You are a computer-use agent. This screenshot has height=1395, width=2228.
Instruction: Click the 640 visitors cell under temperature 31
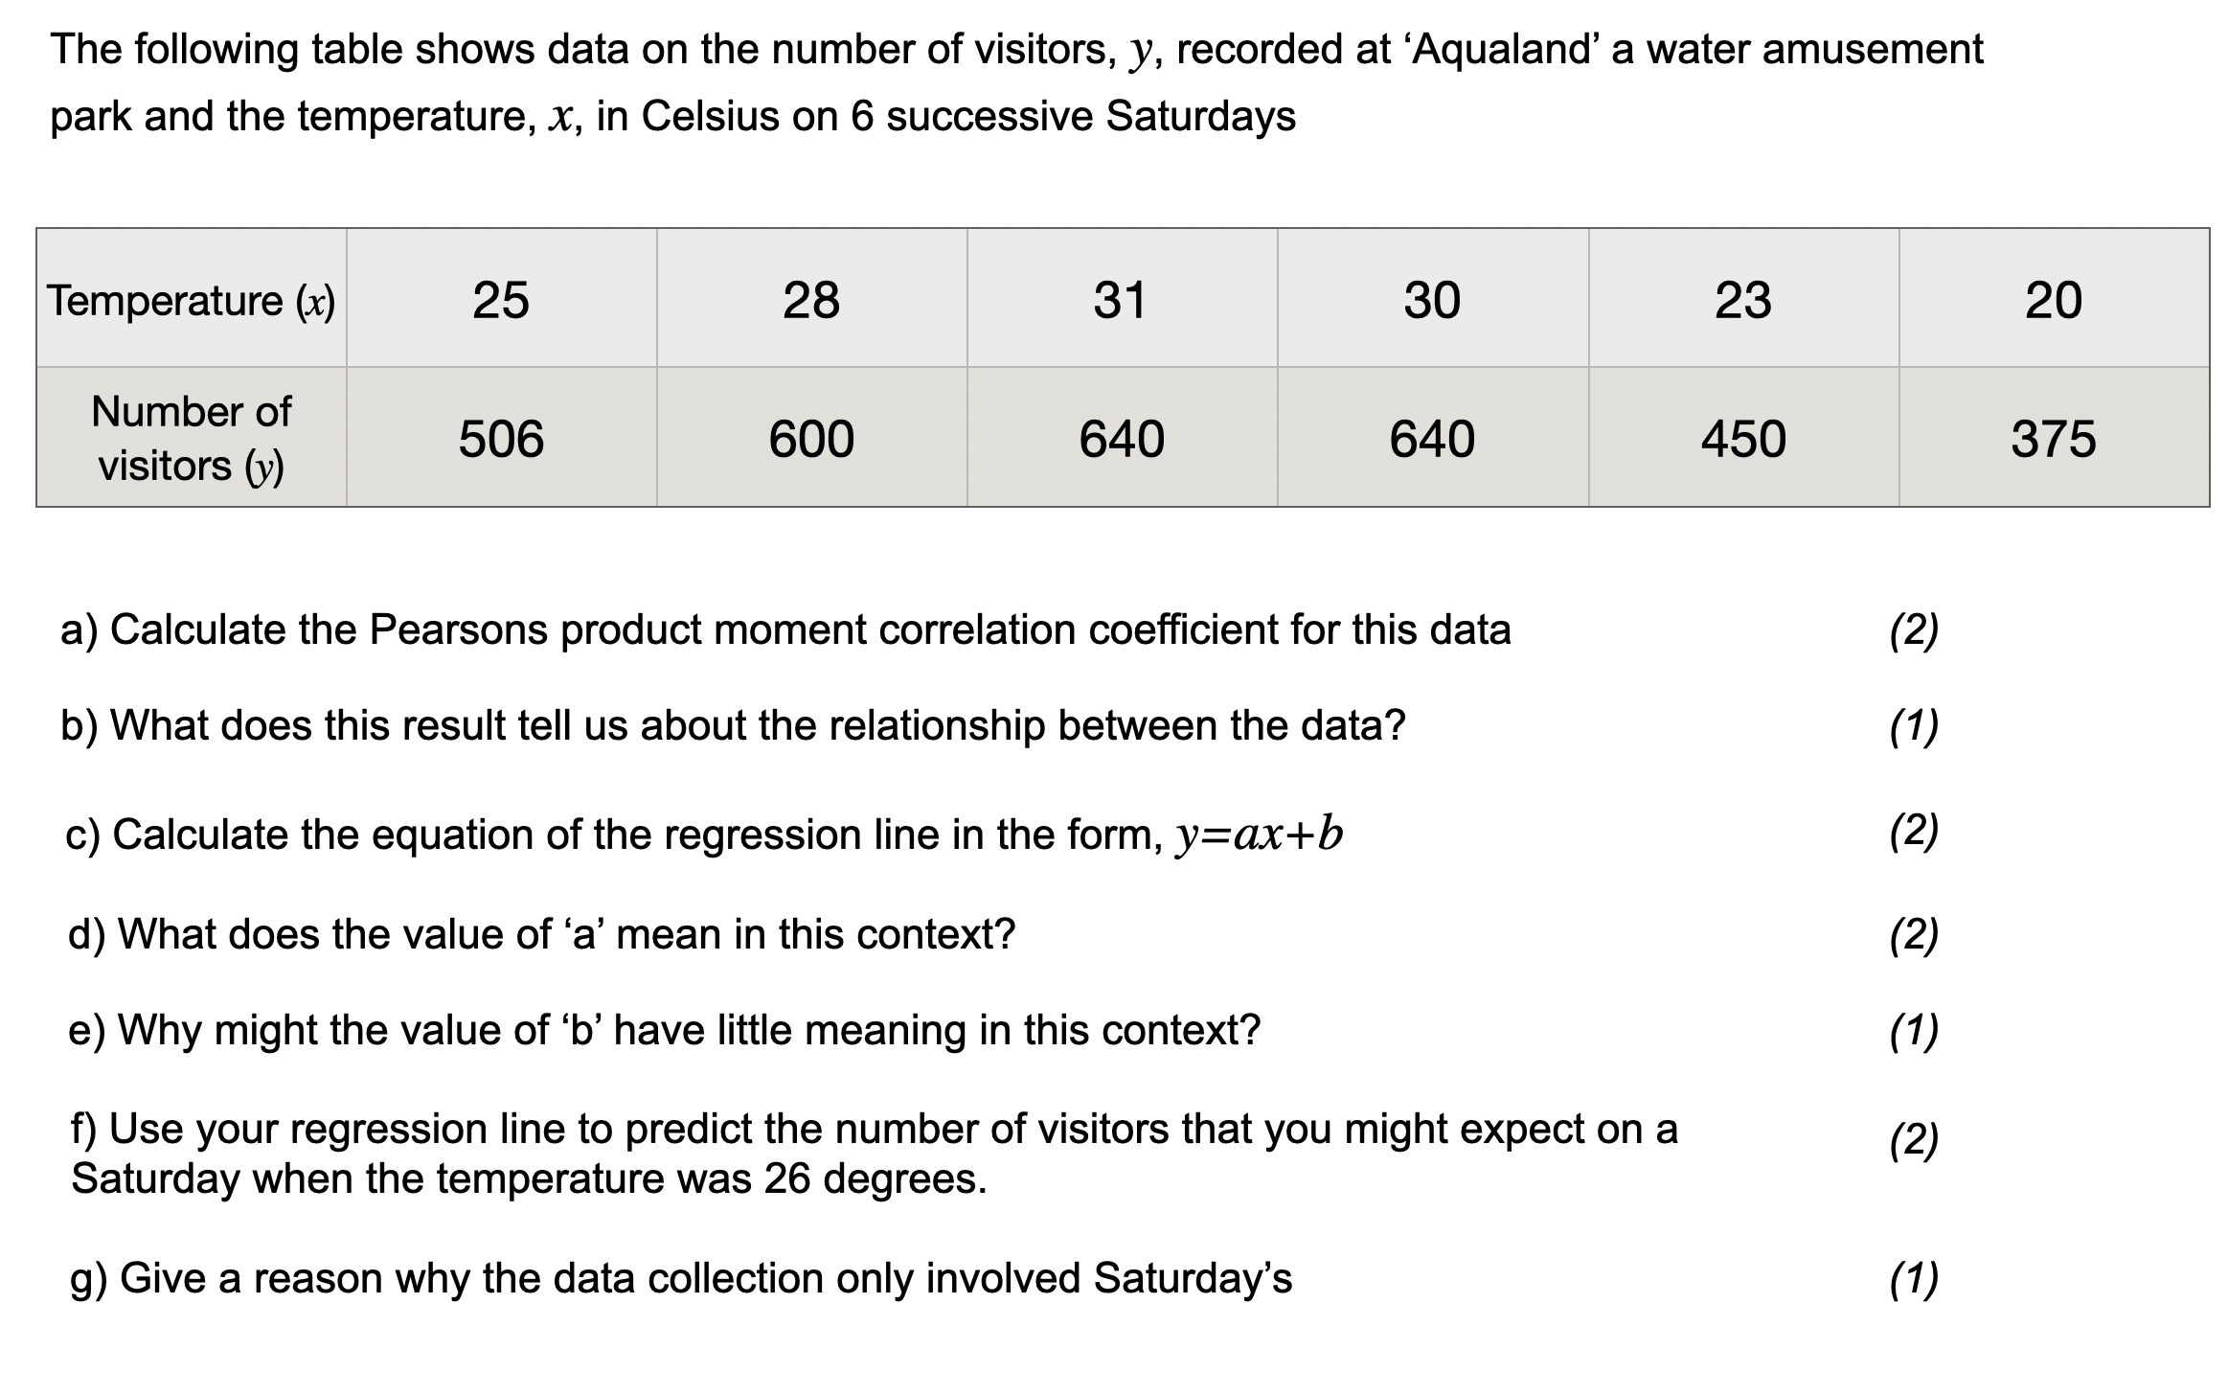1121,439
